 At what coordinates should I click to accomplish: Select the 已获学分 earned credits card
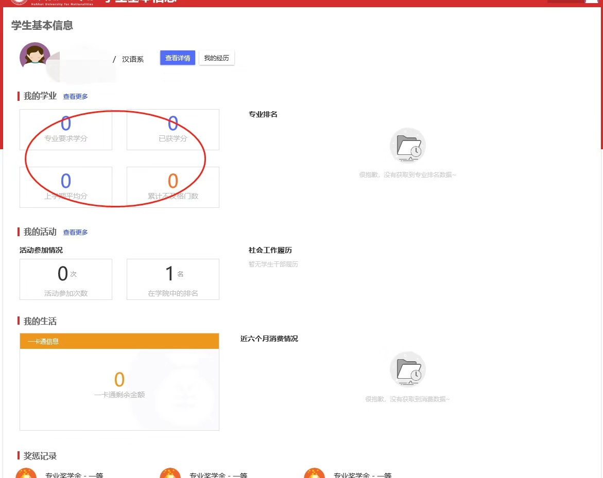coord(173,130)
